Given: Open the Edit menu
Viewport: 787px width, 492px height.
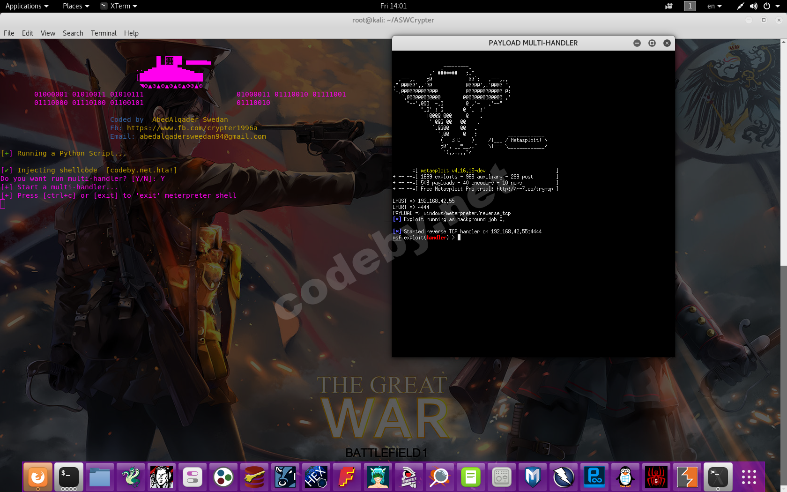Looking at the screenshot, I should coord(28,33).
